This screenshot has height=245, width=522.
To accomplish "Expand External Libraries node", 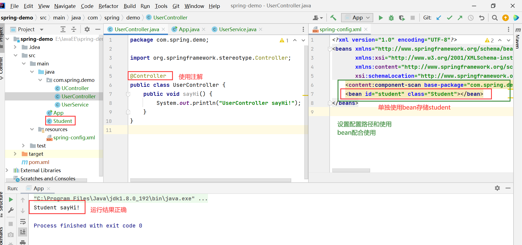I will [7, 170].
